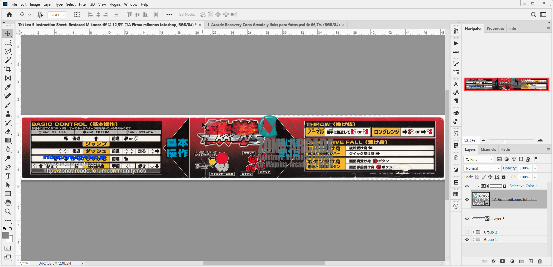Hide the Layer 5 layer
This screenshot has height=267, width=553.
467,219
